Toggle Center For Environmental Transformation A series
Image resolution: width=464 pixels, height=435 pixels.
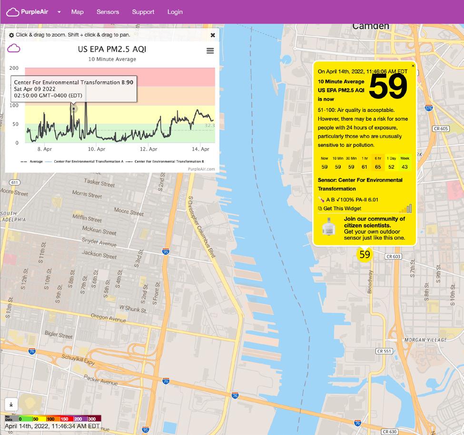click(x=84, y=162)
